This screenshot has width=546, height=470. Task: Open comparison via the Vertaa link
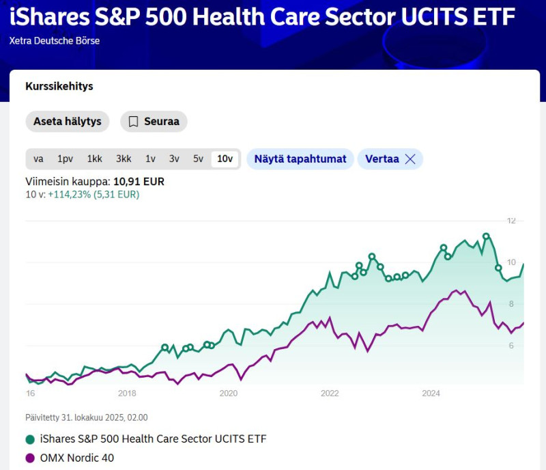[384, 158]
